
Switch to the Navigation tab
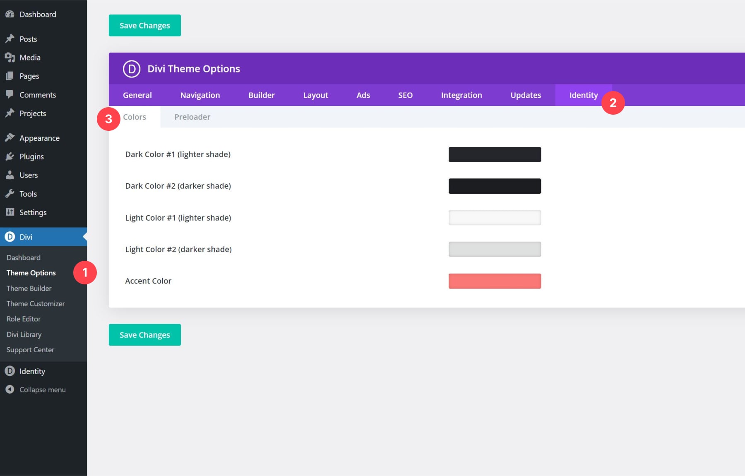200,95
